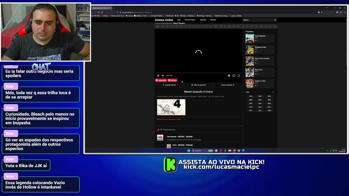Go to Episodio anterior
The image size is (349, 196).
169,85
